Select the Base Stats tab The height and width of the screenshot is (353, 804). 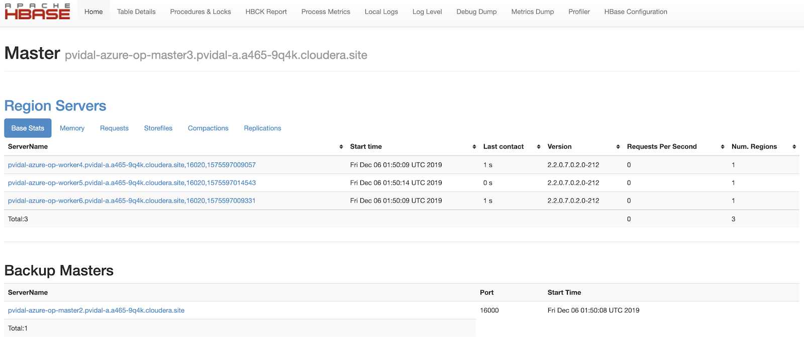pos(28,128)
